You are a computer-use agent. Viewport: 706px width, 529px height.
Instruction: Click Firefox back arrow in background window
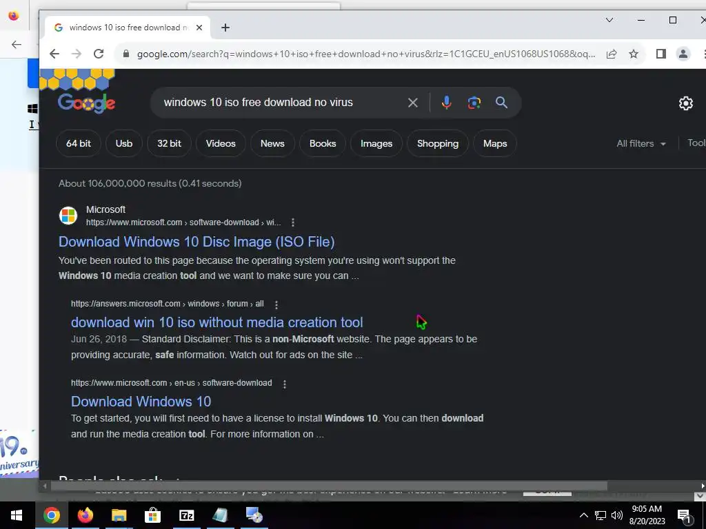[x=17, y=44]
